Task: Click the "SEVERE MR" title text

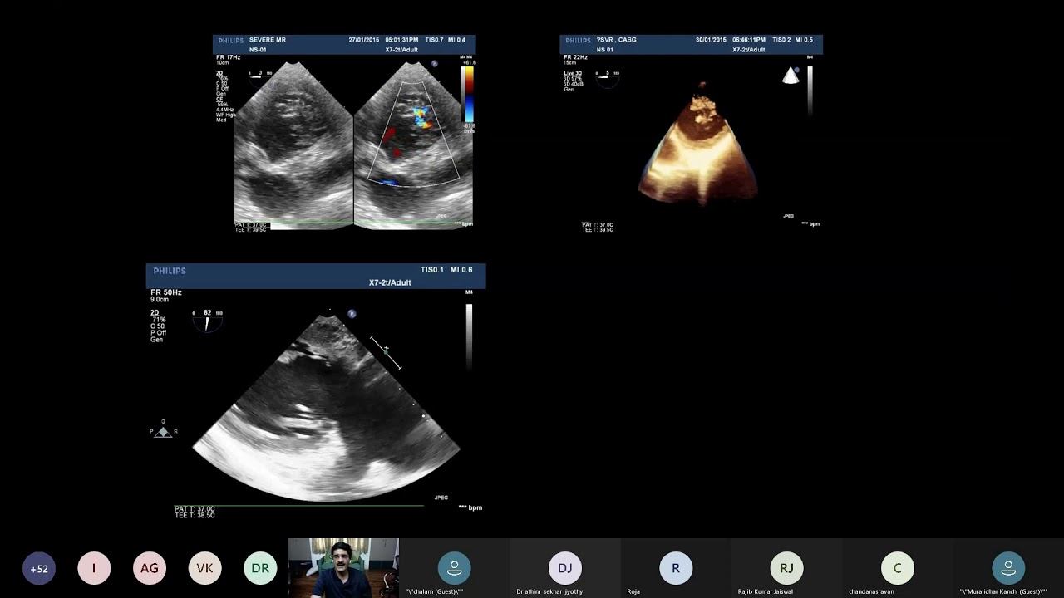Action: 268,40
